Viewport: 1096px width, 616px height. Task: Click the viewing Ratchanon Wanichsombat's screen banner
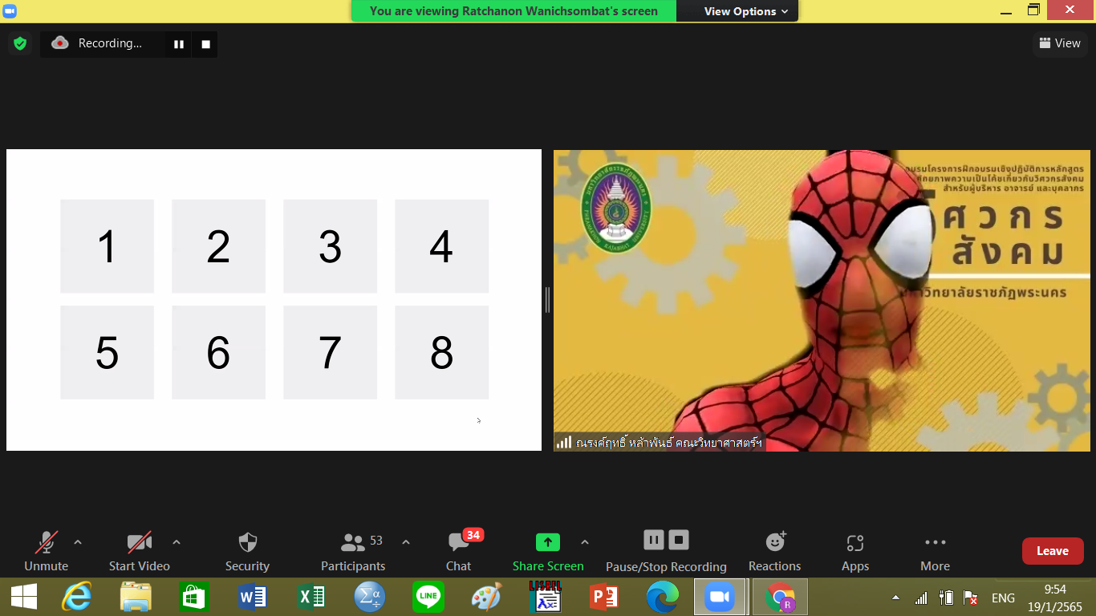[x=513, y=11]
